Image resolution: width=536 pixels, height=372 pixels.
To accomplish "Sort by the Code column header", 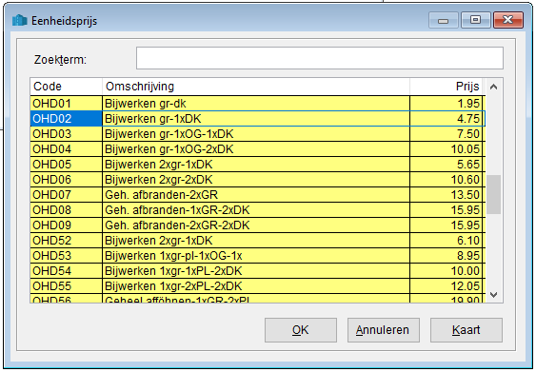I will (x=67, y=87).
